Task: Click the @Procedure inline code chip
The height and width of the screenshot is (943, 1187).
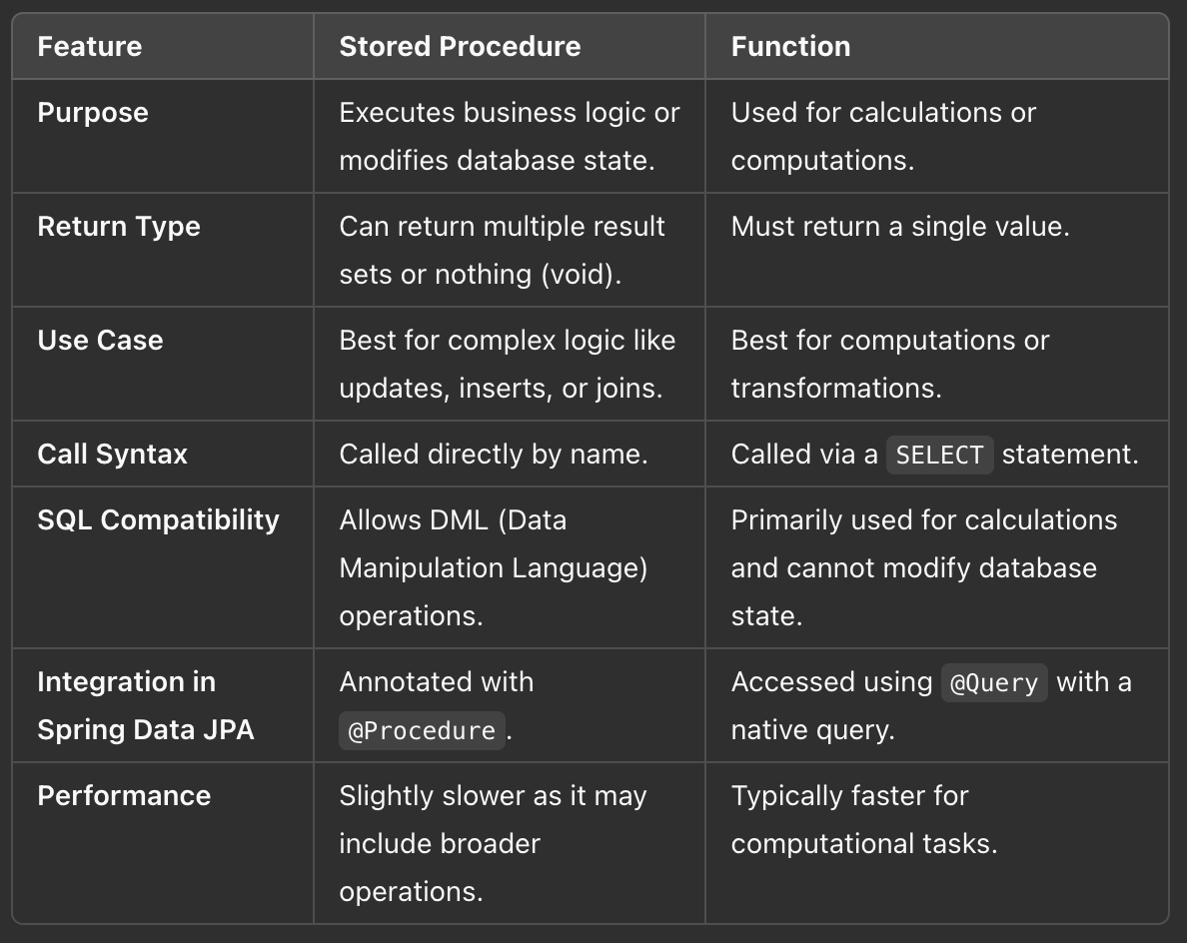Action: point(422,731)
